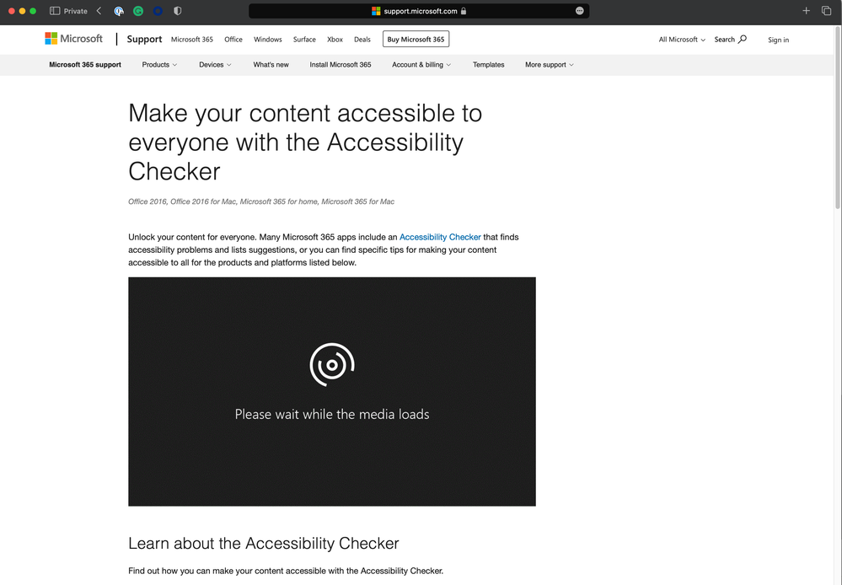
Task: Click the page vertical scrollbar
Action: [x=837, y=118]
